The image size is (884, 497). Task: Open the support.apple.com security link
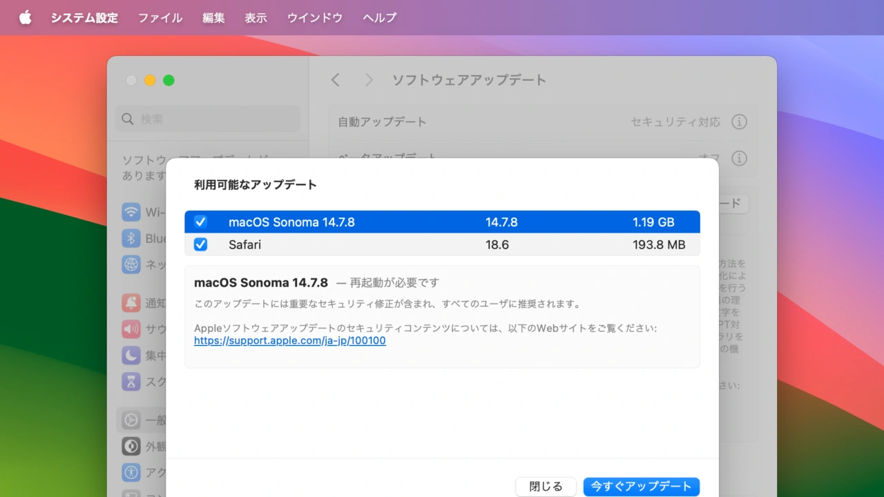(x=289, y=340)
